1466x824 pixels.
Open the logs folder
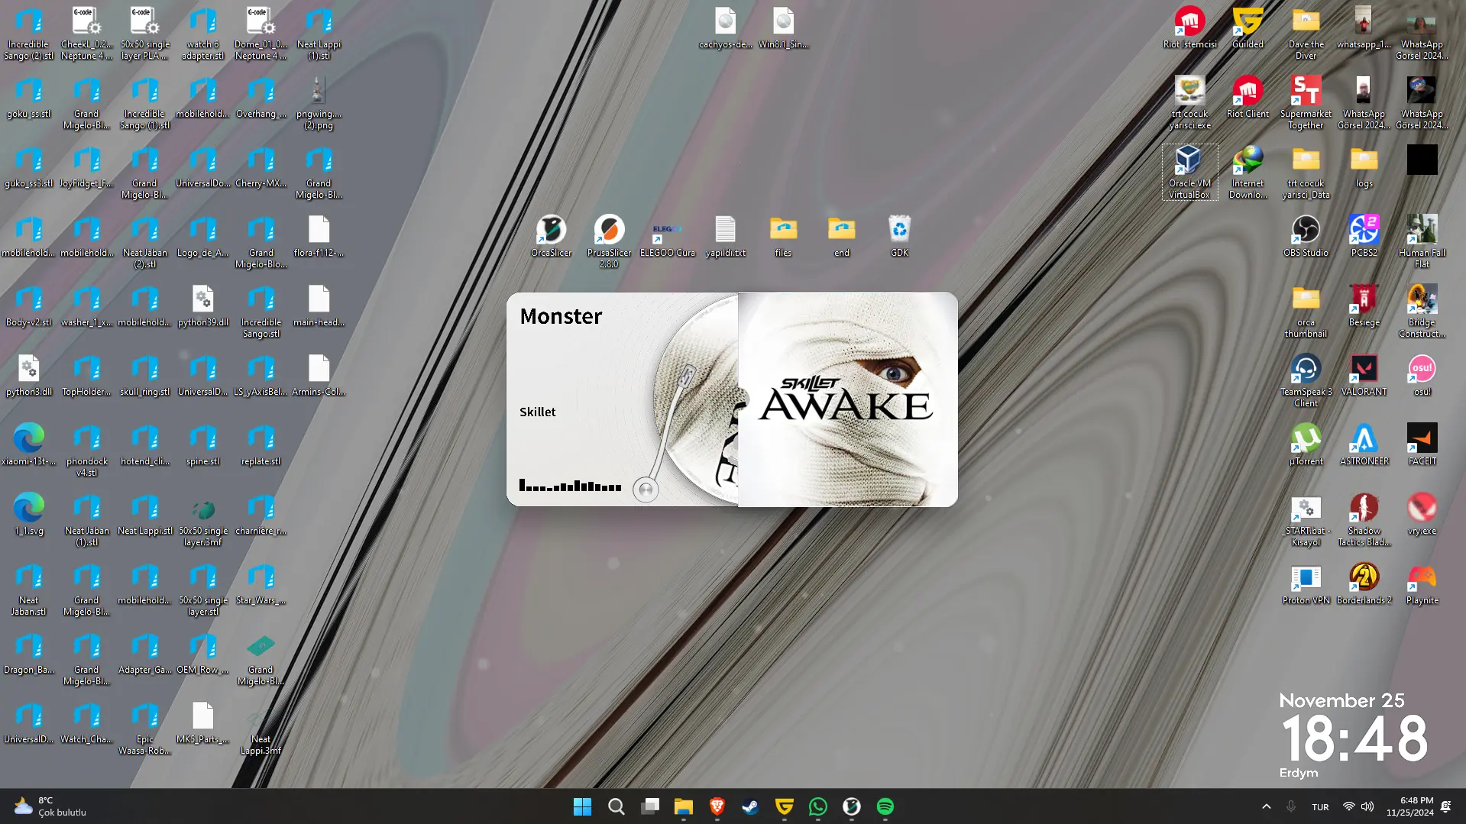point(1364,166)
